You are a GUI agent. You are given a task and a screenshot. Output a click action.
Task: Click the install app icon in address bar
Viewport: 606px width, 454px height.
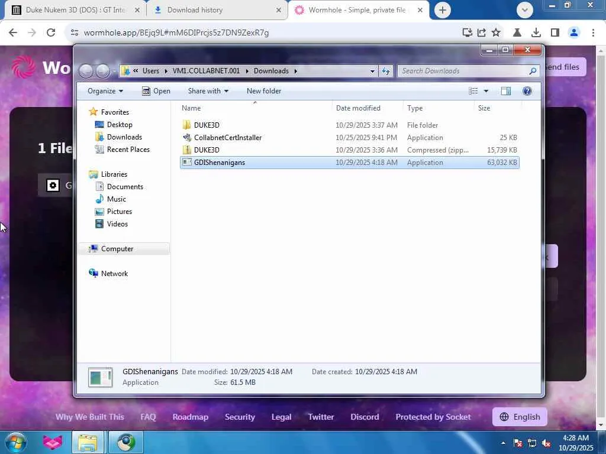[468, 33]
